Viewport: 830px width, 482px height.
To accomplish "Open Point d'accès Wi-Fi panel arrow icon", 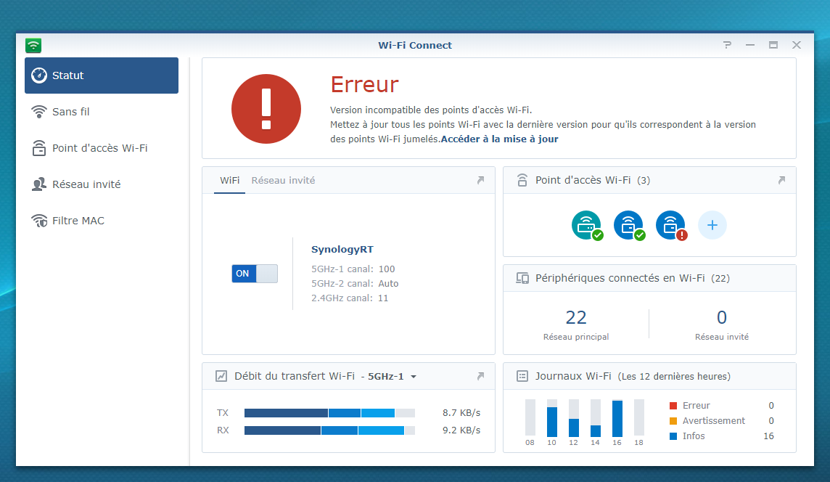I will click(x=781, y=181).
